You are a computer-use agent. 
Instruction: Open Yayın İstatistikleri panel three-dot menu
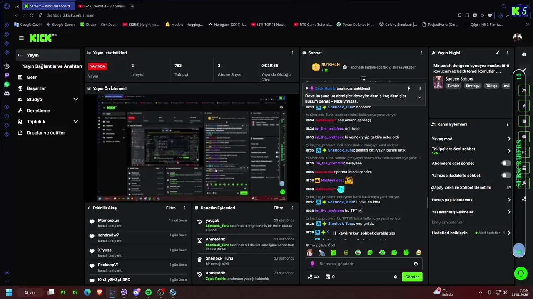tap(292, 53)
